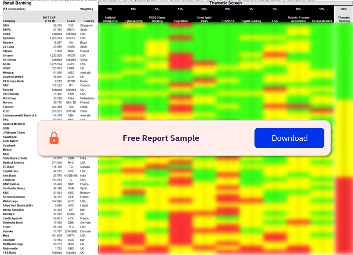This screenshot has width=353, height=255.
Task: Click the NatWest Group company name
Action: coord(13,244)
